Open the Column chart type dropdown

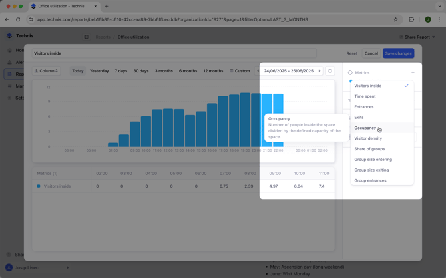pos(47,71)
